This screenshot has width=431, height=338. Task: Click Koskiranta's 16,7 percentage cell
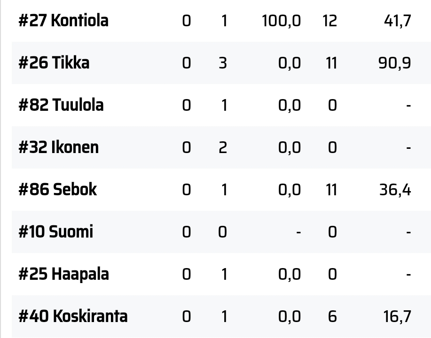pos(397,316)
